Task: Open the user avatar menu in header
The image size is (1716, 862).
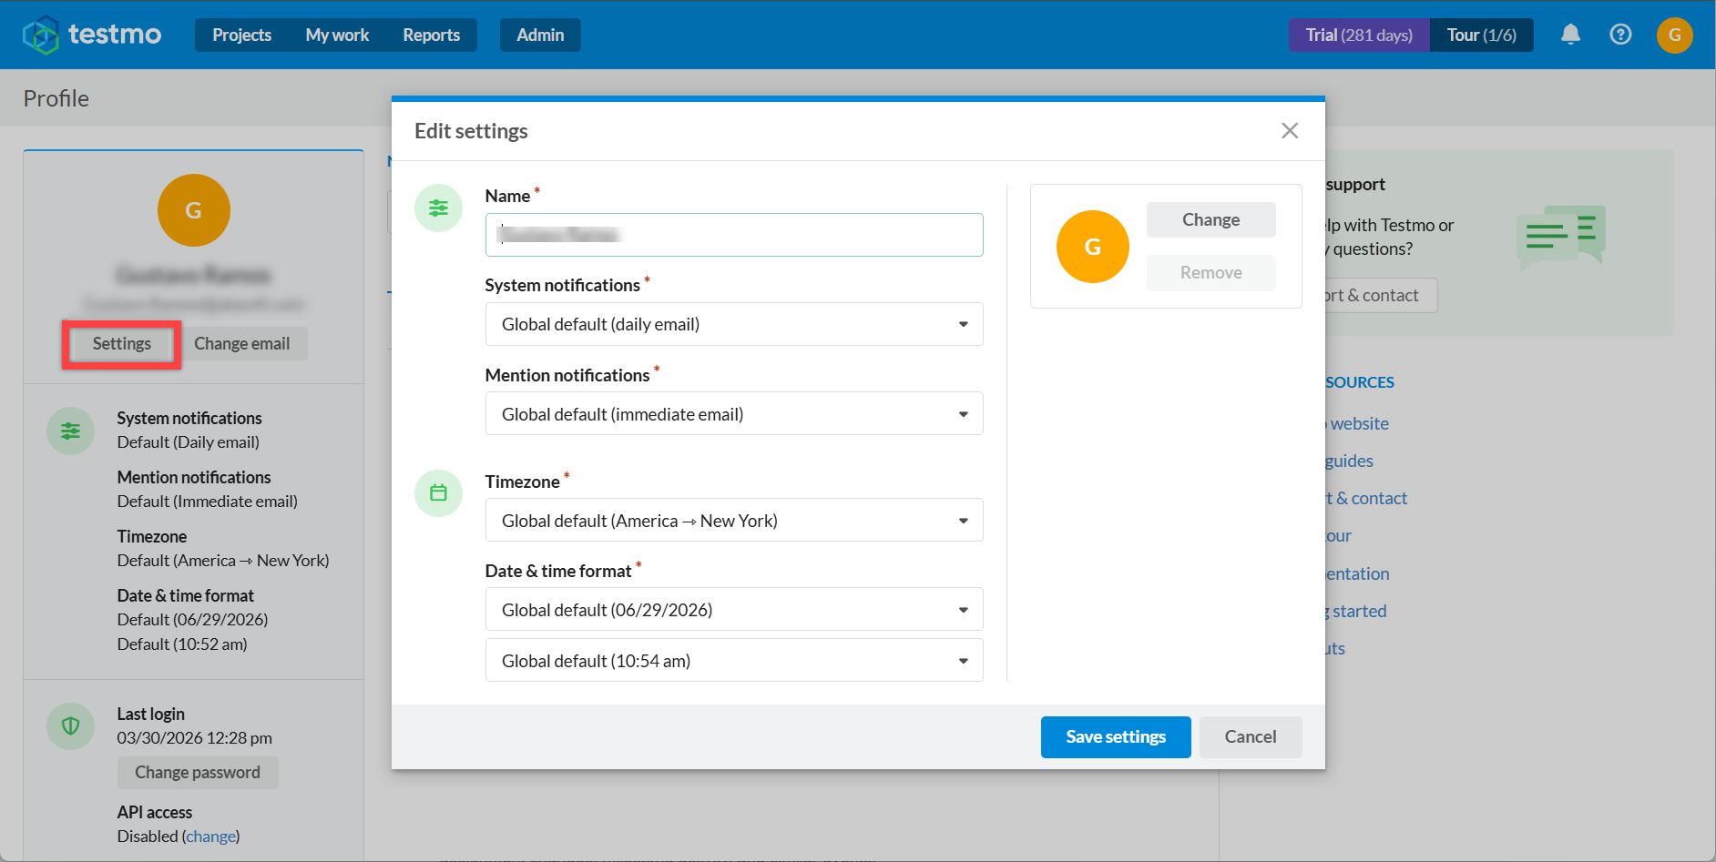Action: coord(1674,35)
